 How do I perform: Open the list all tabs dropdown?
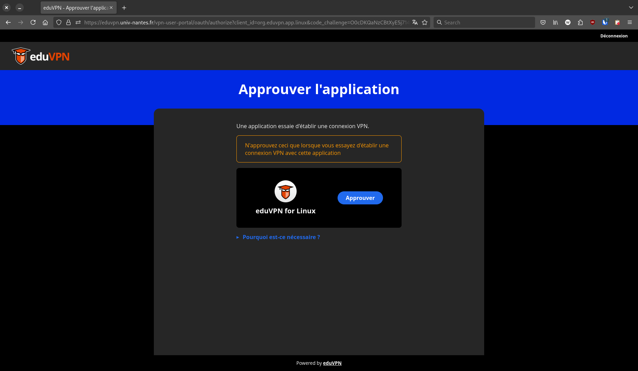click(631, 8)
